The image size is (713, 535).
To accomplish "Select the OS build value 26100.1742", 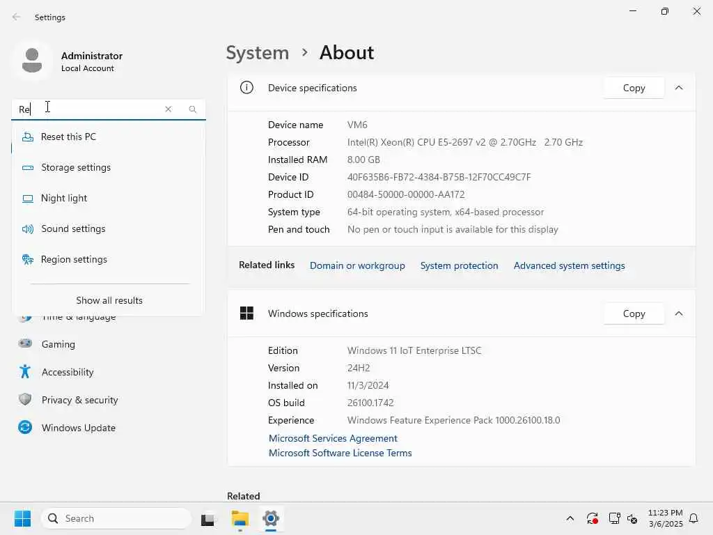I will coord(370,403).
